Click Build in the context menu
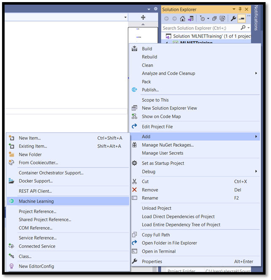Image resolution: width=271 pixels, height=280 pixels. coord(195,49)
